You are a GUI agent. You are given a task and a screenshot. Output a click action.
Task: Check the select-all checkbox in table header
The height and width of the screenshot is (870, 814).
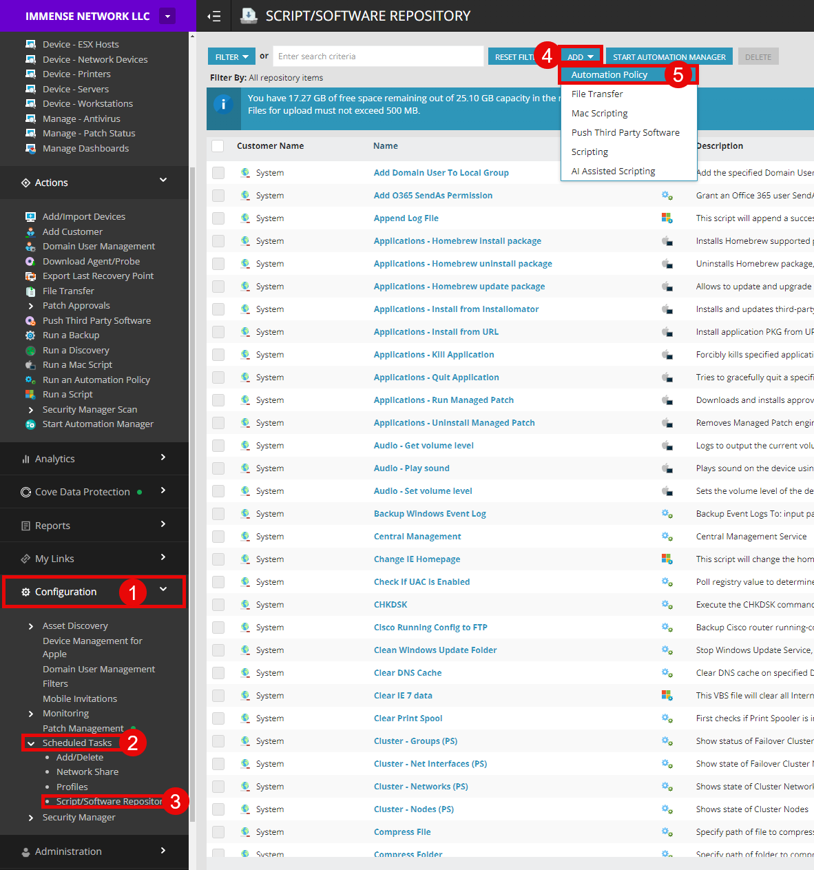point(218,146)
